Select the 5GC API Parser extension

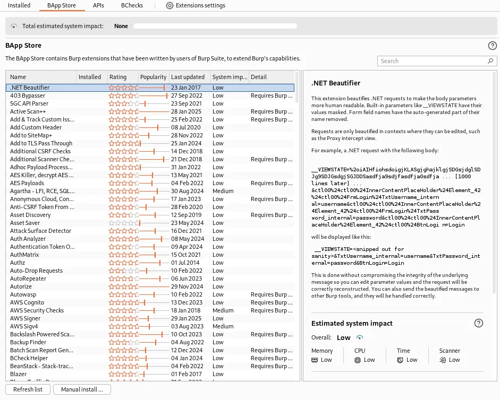[x=150, y=103]
